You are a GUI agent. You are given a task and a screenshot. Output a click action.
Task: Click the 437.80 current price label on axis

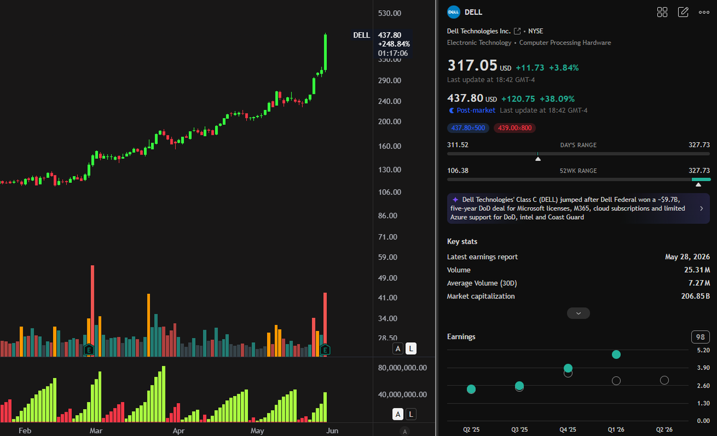[390, 35]
